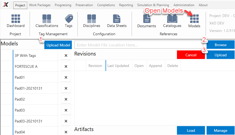This screenshot has width=235, height=135.
Task: Remove the FORTESCUE A model
Action: (66, 66)
